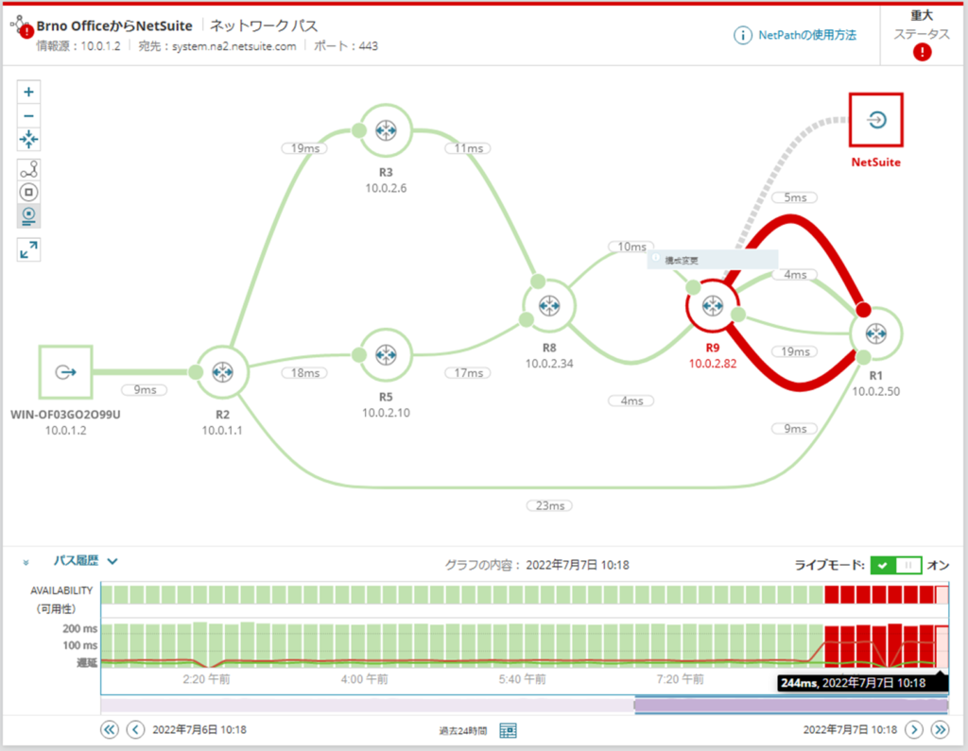Image resolution: width=968 pixels, height=751 pixels.
Task: Step forward one interval in history
Action: [x=914, y=730]
